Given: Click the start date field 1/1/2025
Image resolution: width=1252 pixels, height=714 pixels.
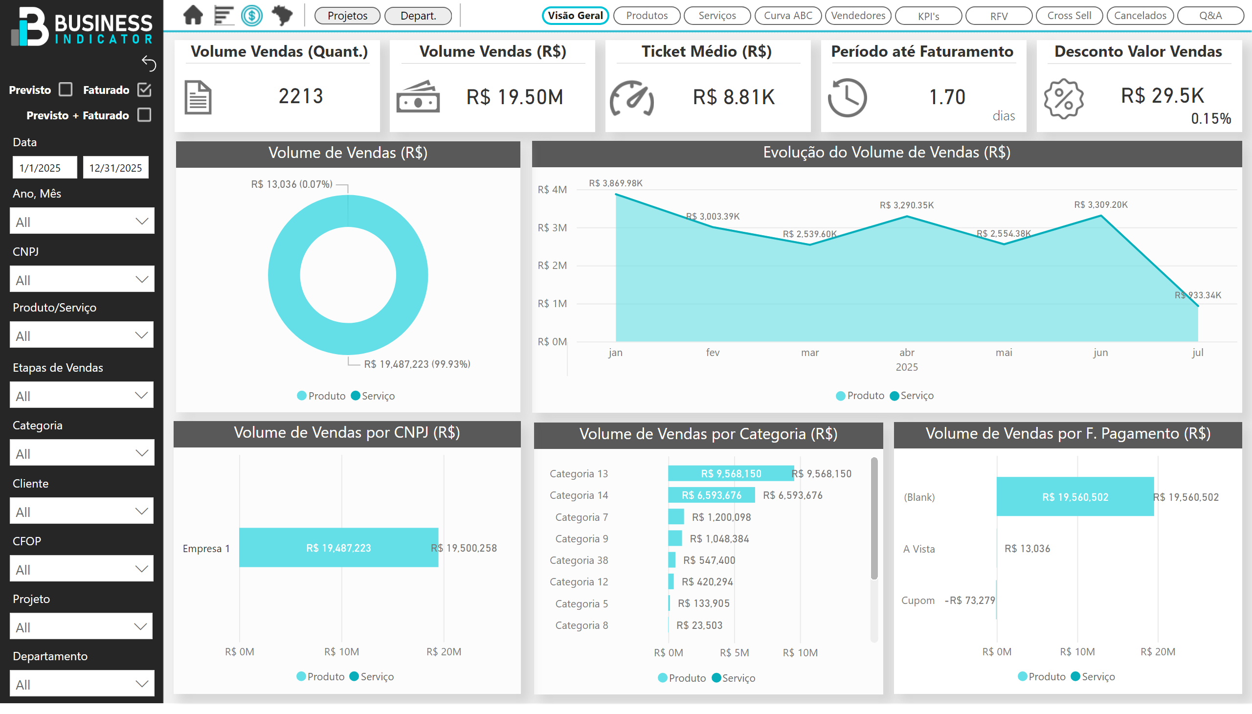Looking at the screenshot, I should point(45,168).
